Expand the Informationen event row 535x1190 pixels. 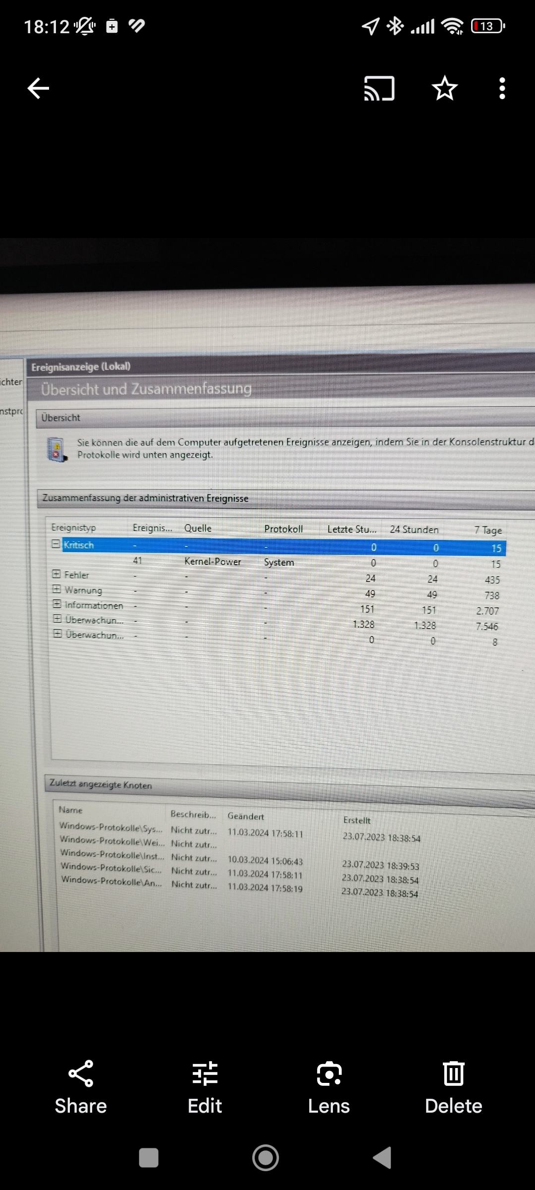[x=57, y=604]
